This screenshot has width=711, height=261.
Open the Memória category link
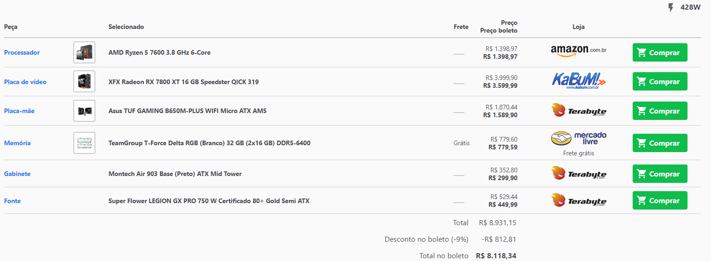pyautogui.click(x=18, y=143)
